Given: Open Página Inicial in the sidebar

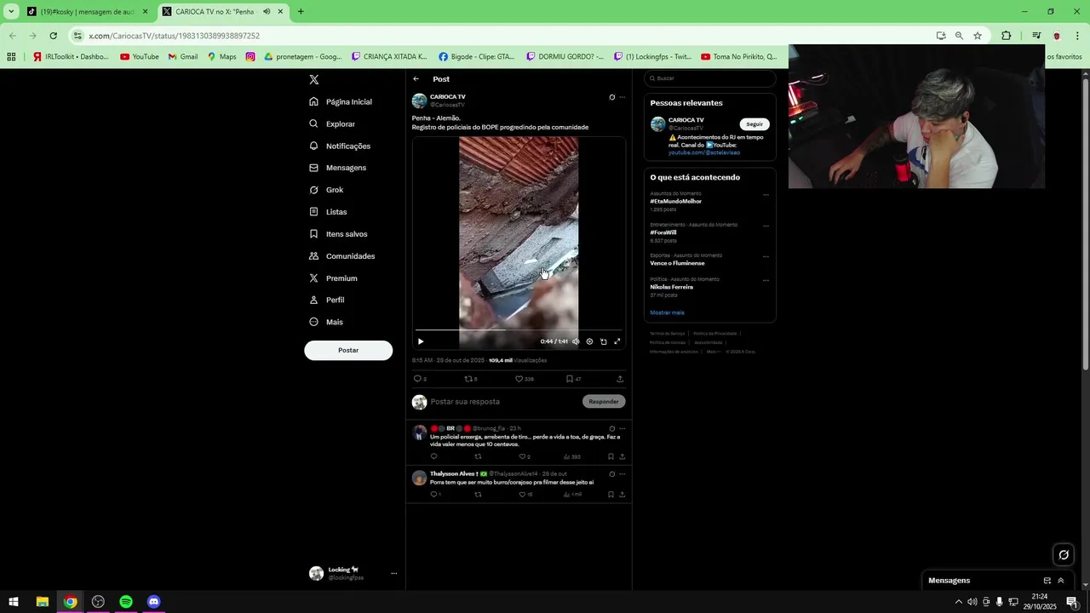Looking at the screenshot, I should pos(341,101).
